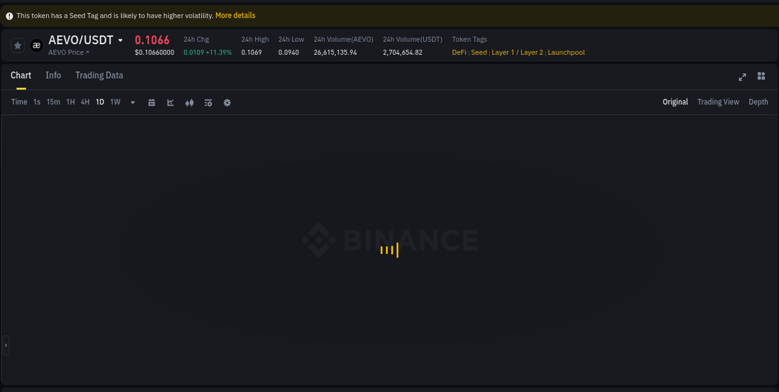Image resolution: width=779 pixels, height=392 pixels.
Task: Switch to the Trading Data tab
Action: pyautogui.click(x=99, y=75)
